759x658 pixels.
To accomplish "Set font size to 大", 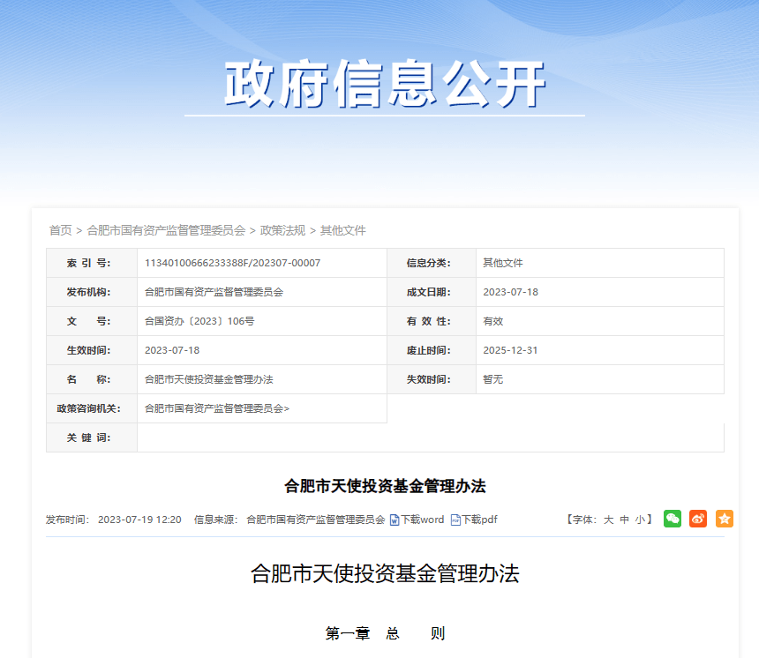I will coord(608,520).
